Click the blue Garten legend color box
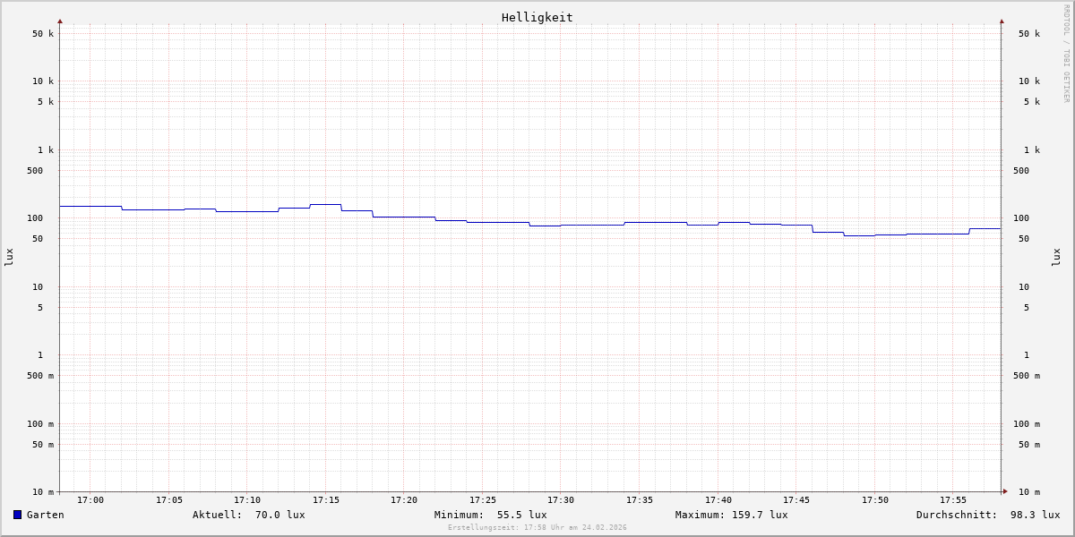Screen dimensions: 1075x537 17,515
